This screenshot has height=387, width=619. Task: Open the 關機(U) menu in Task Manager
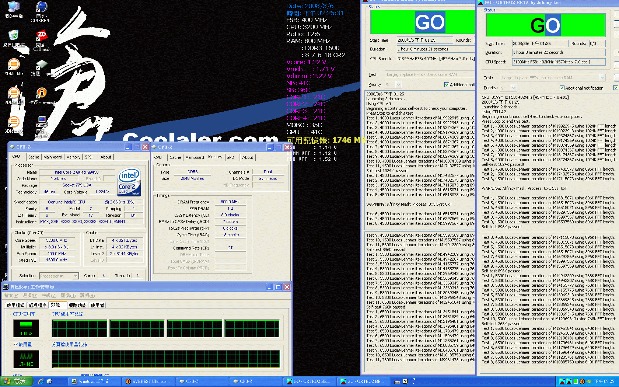(x=68, y=296)
